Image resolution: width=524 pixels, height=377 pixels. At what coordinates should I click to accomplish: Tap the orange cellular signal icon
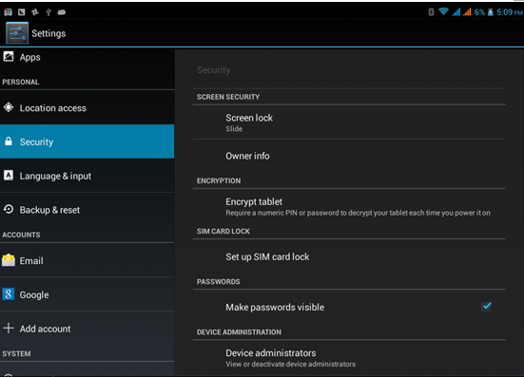(467, 12)
